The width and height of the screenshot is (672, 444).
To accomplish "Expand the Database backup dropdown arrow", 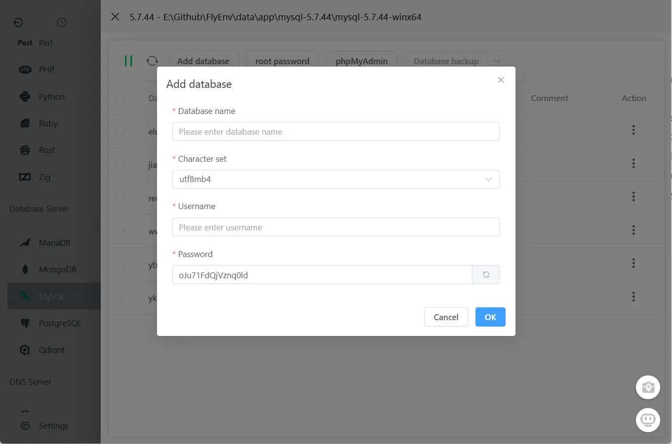I will [498, 61].
